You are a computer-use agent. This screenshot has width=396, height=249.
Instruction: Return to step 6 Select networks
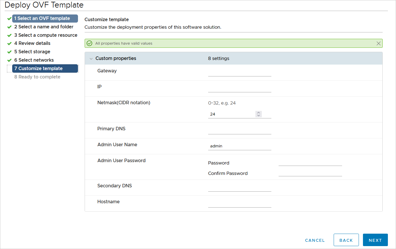[34, 60]
